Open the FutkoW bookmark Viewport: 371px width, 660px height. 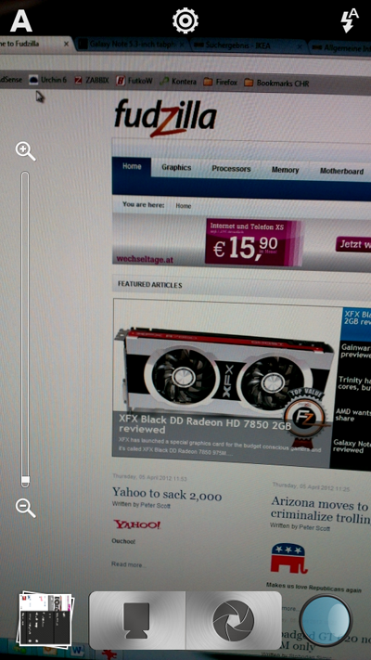134,81
